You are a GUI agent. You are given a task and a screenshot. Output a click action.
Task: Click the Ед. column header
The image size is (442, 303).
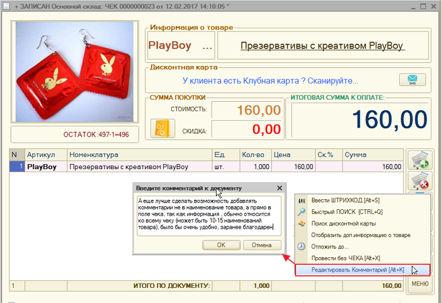click(x=226, y=155)
